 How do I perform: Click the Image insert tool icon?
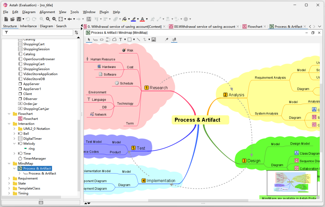click(154, 39)
